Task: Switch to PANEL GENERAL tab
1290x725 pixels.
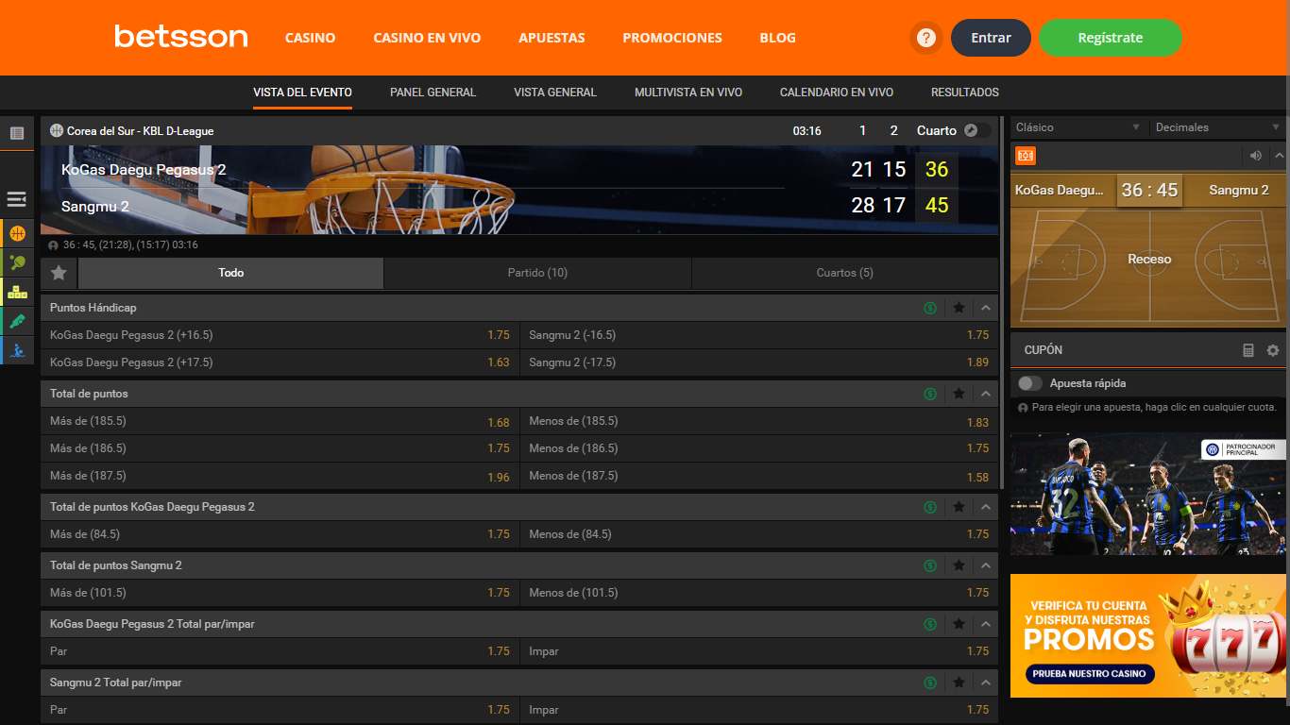Action: [x=433, y=93]
